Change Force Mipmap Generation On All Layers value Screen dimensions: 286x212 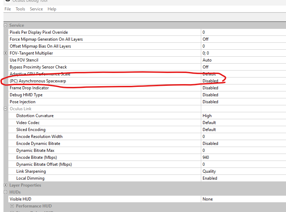[x=244, y=39]
